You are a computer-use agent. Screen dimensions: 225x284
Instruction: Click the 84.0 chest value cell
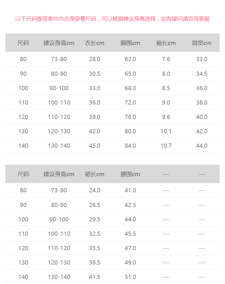point(130,146)
